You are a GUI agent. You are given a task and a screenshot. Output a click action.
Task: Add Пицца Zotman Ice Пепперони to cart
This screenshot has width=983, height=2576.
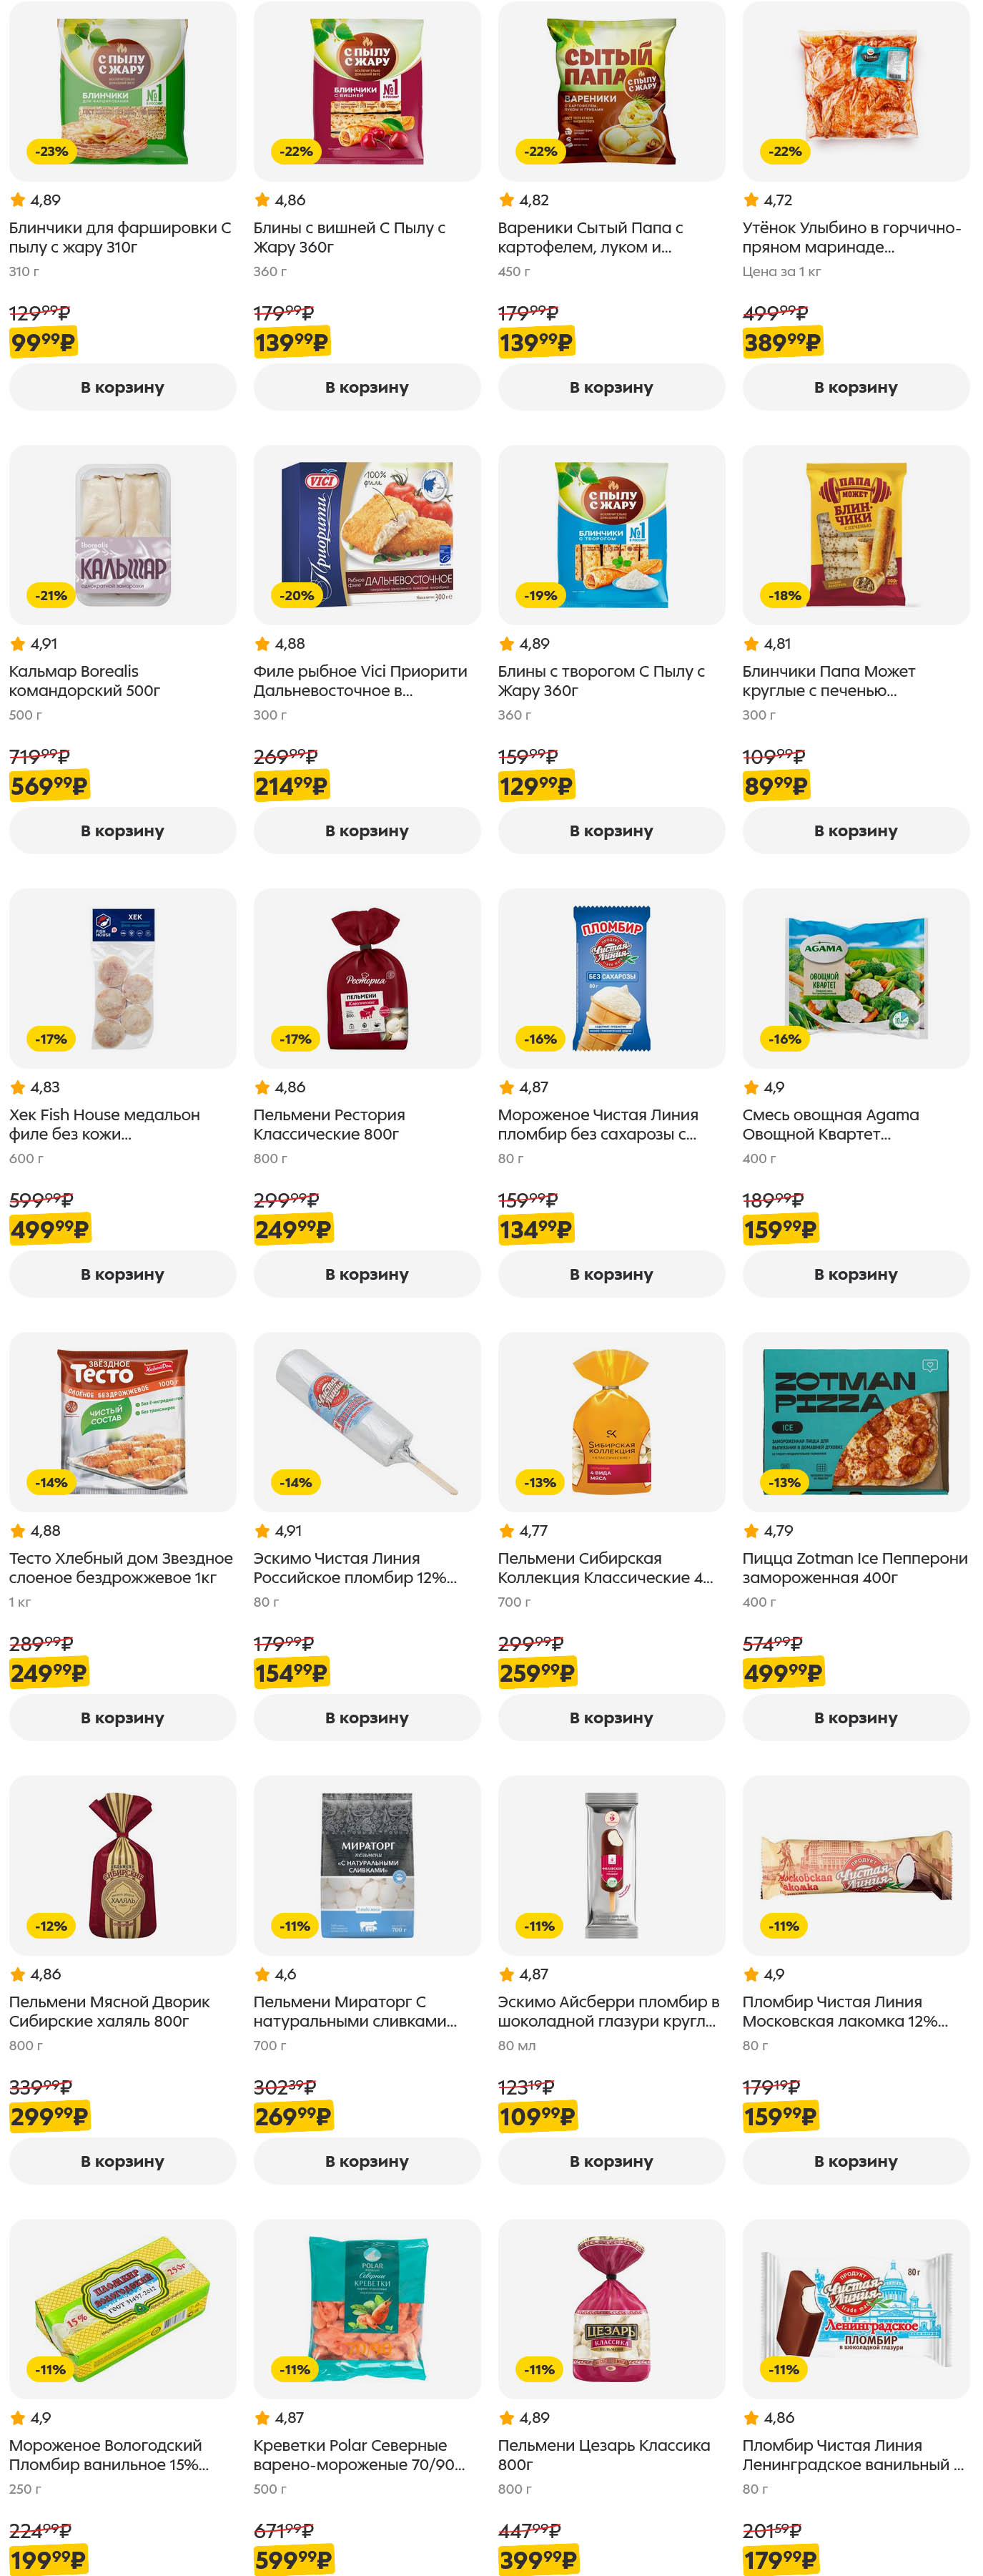click(855, 1717)
